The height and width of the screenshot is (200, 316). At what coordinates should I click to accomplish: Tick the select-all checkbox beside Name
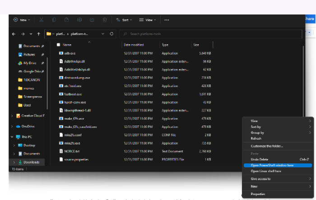(x=58, y=45)
